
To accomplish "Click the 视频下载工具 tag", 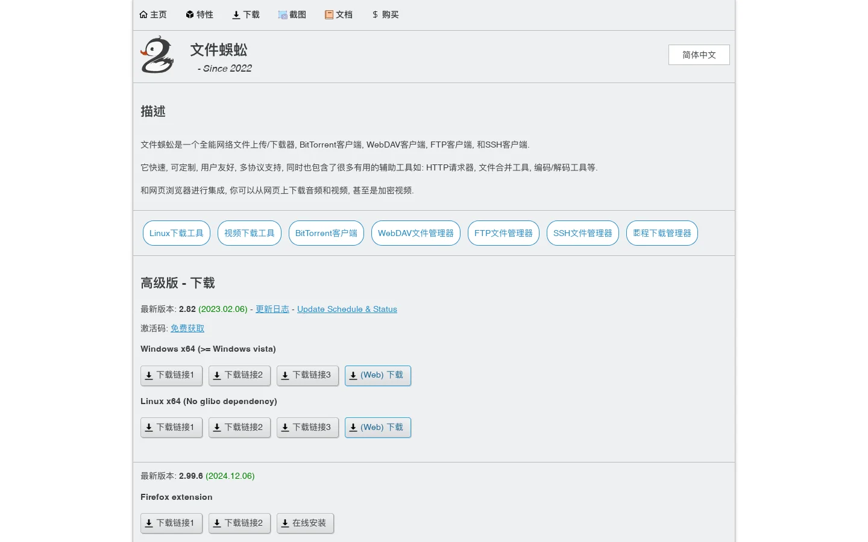I will (x=250, y=233).
